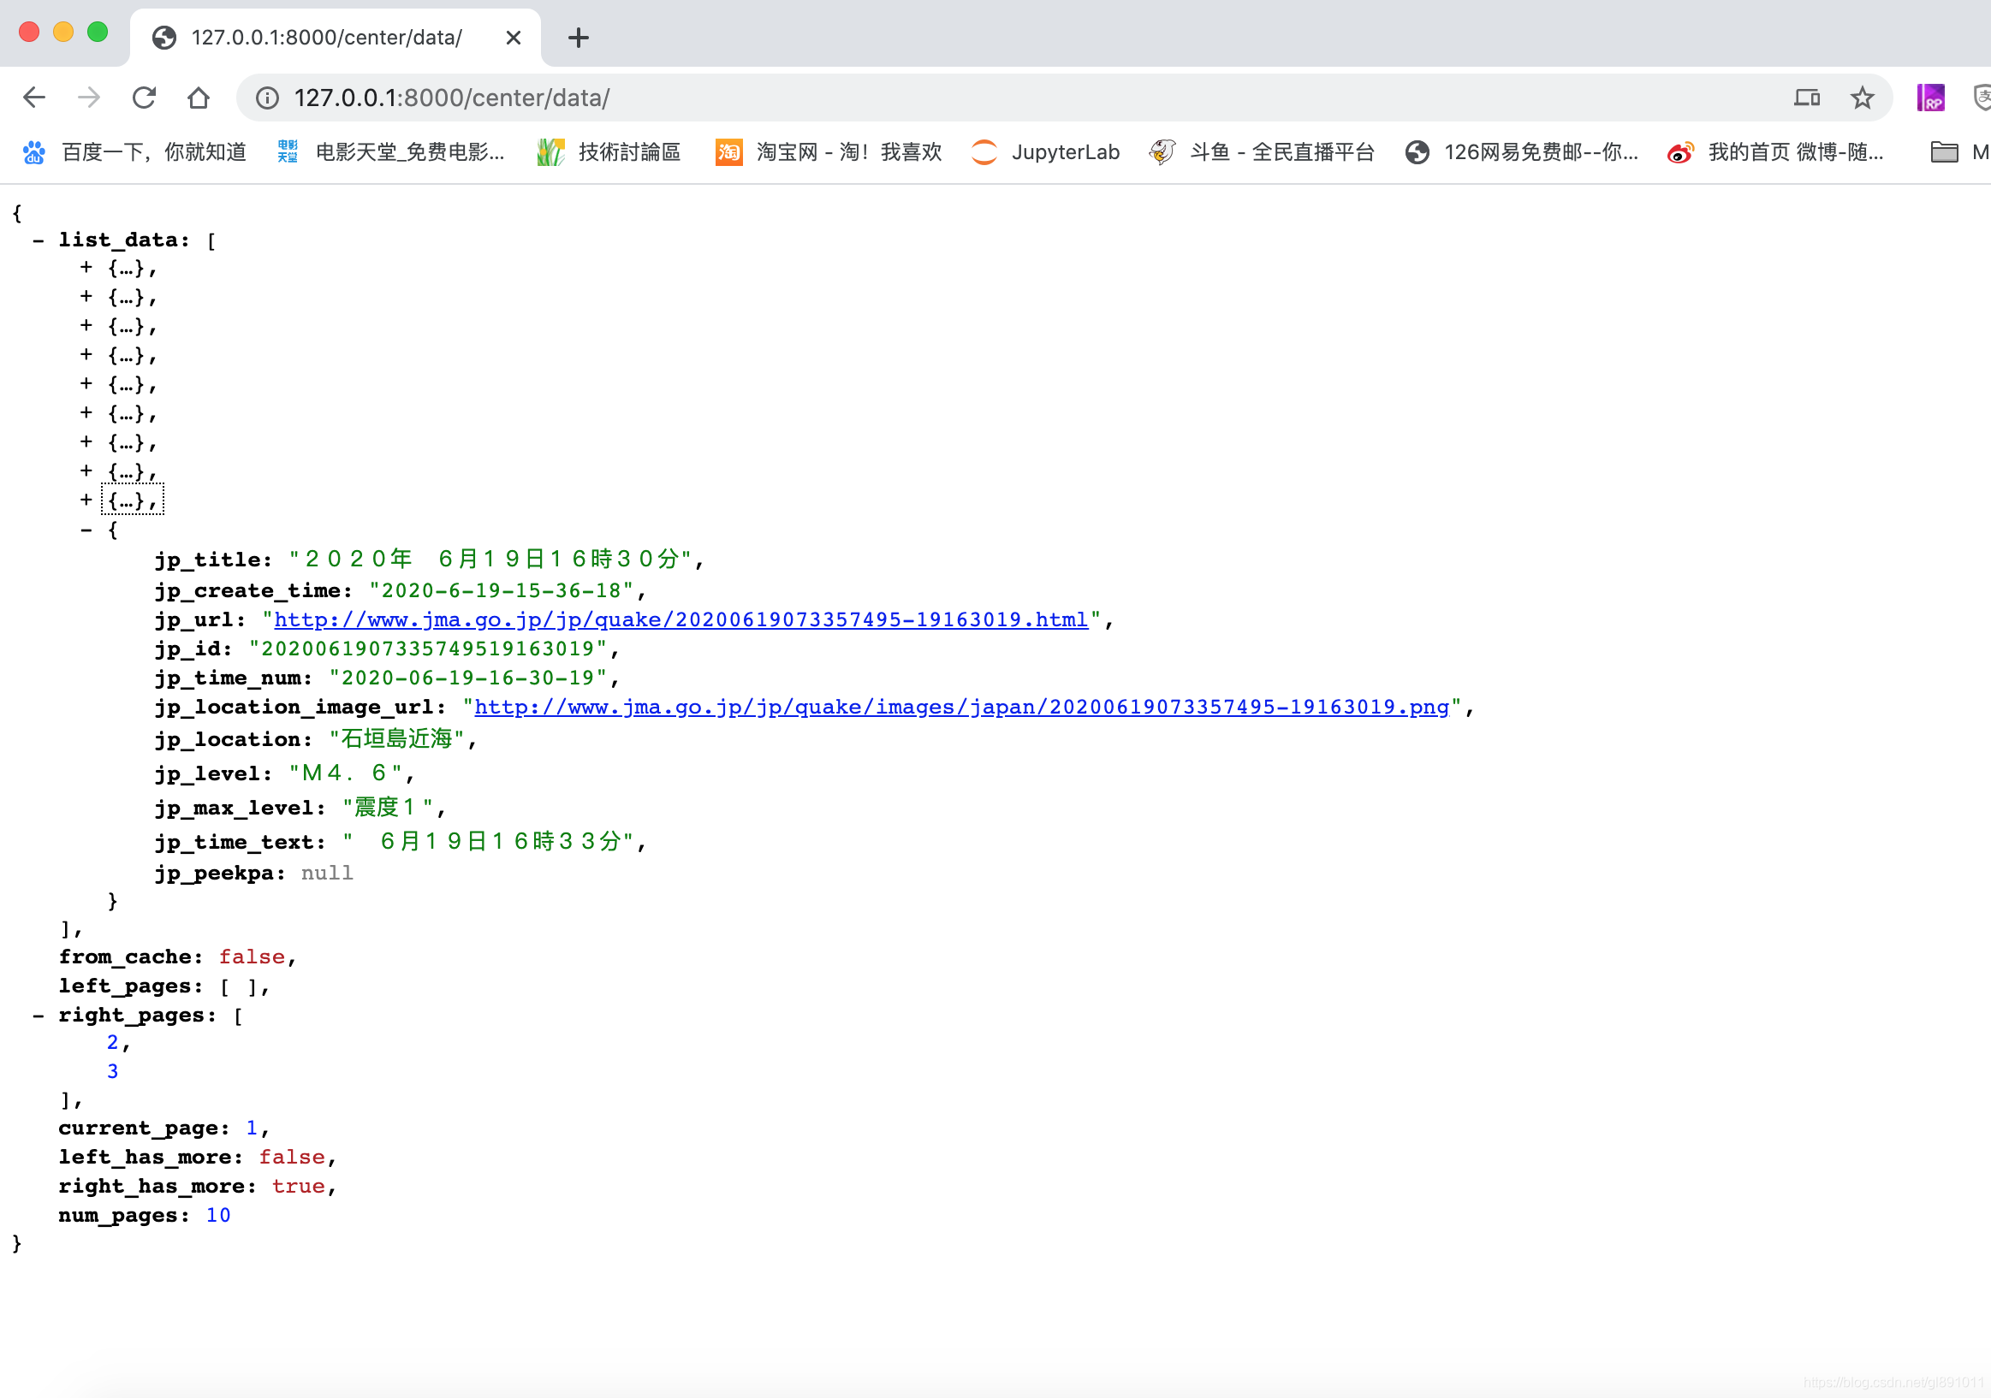Viewport: 1991px width, 1398px height.
Task: Click the current_page value 1
Action: pos(252,1128)
